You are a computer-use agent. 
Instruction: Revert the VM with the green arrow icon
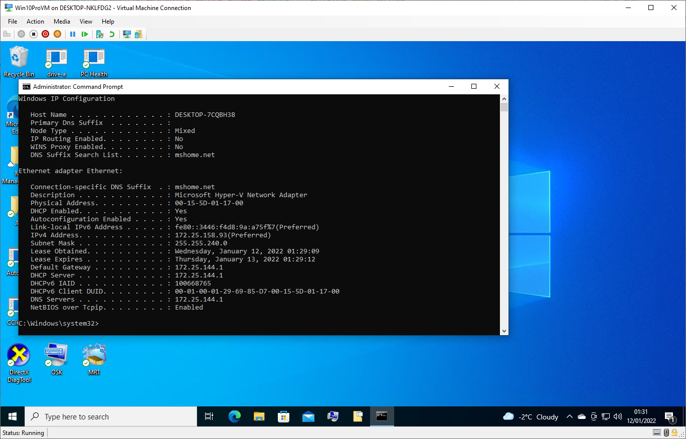click(112, 34)
